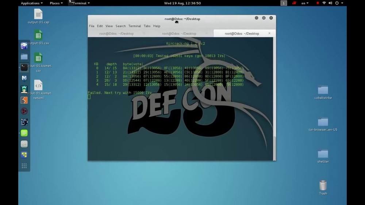
Task: Open the Terminal app menu in top bar
Action: (x=79, y=3)
